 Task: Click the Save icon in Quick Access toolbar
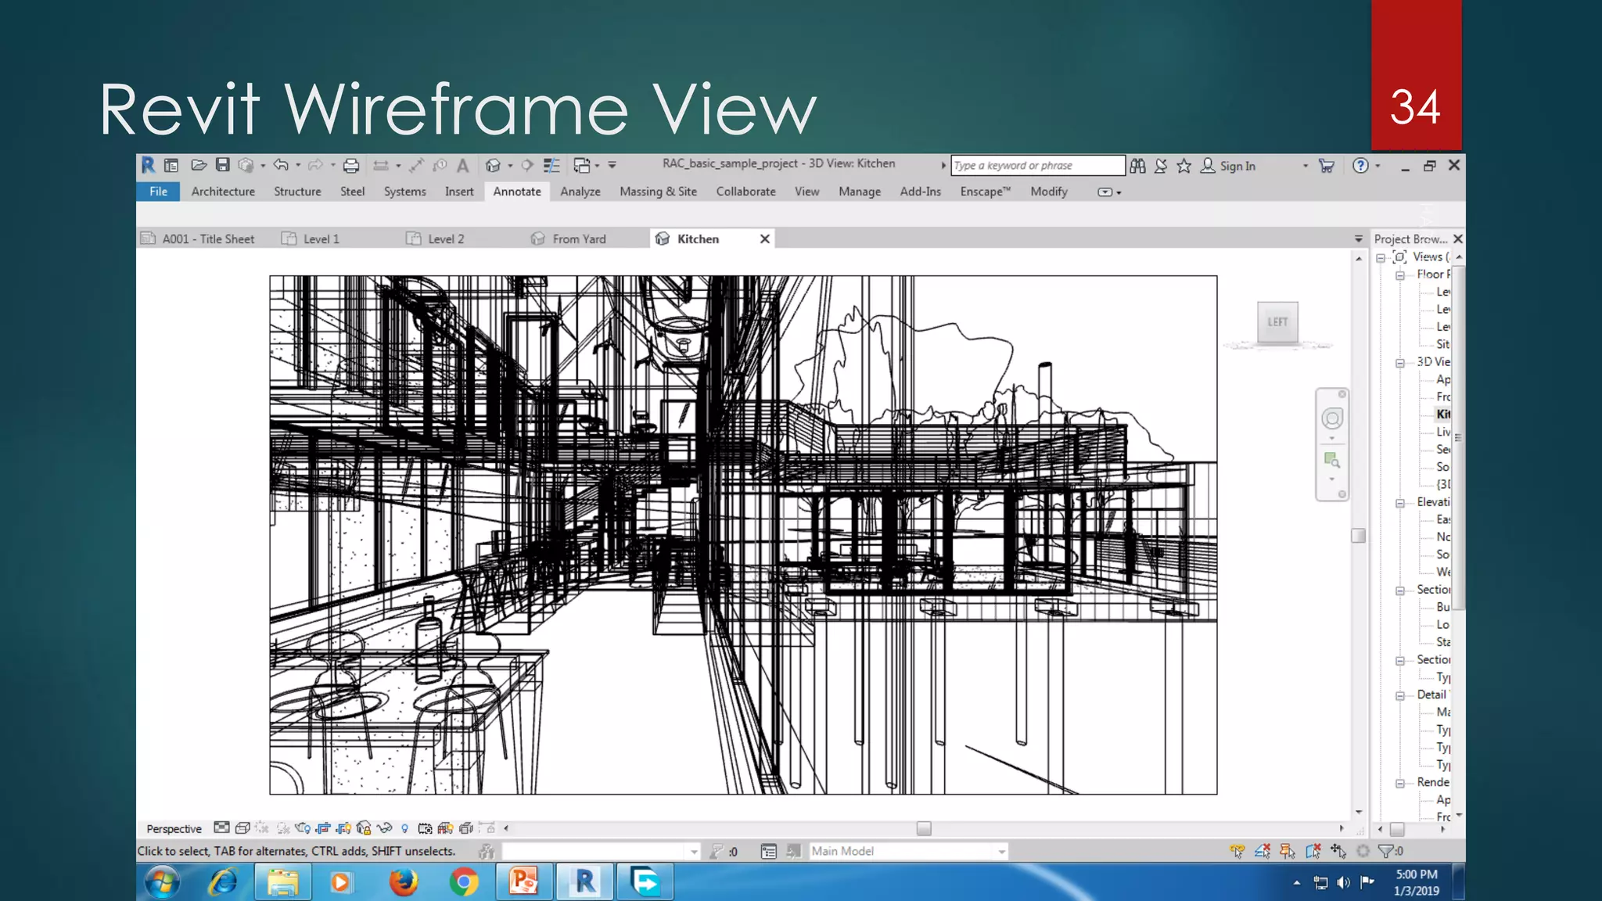click(223, 165)
